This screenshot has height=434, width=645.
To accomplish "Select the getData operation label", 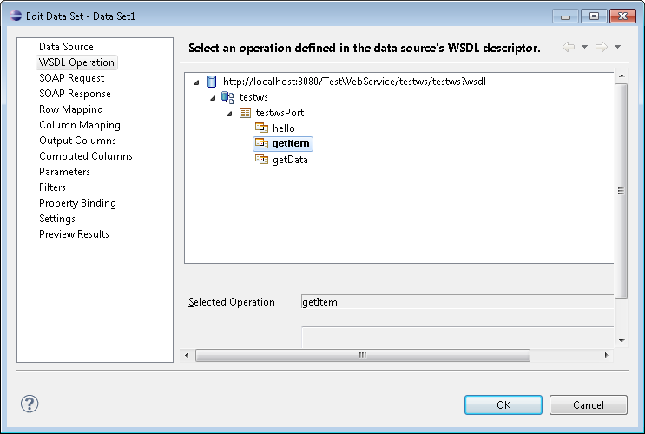I will coord(290,160).
